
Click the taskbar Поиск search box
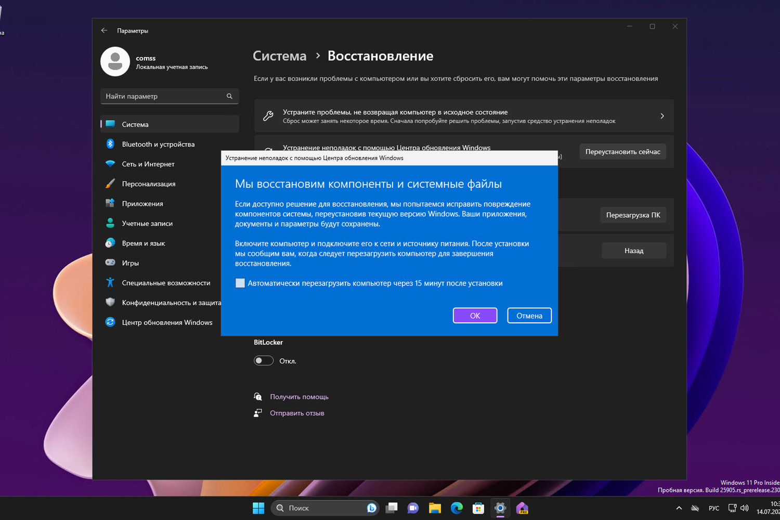tap(325, 508)
